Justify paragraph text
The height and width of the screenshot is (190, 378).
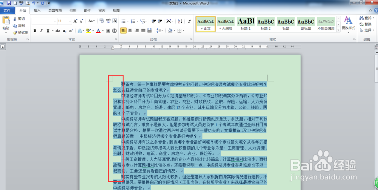click(143, 31)
